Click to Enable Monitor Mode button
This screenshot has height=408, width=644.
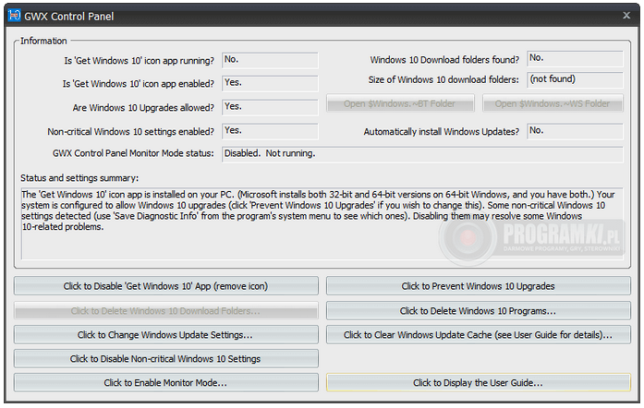tap(166, 382)
